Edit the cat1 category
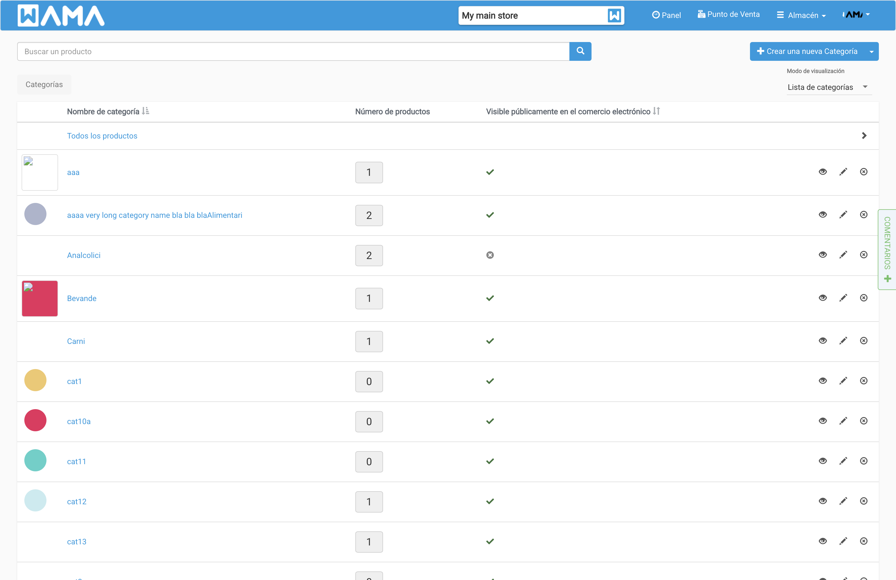896x580 pixels. coord(843,381)
